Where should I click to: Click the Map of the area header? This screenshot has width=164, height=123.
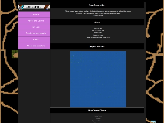(x=97, y=46)
